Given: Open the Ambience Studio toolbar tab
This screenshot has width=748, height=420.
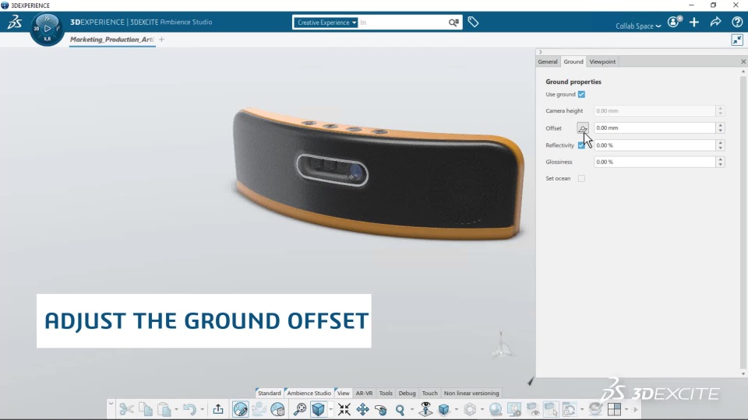Looking at the screenshot, I should point(309,394).
